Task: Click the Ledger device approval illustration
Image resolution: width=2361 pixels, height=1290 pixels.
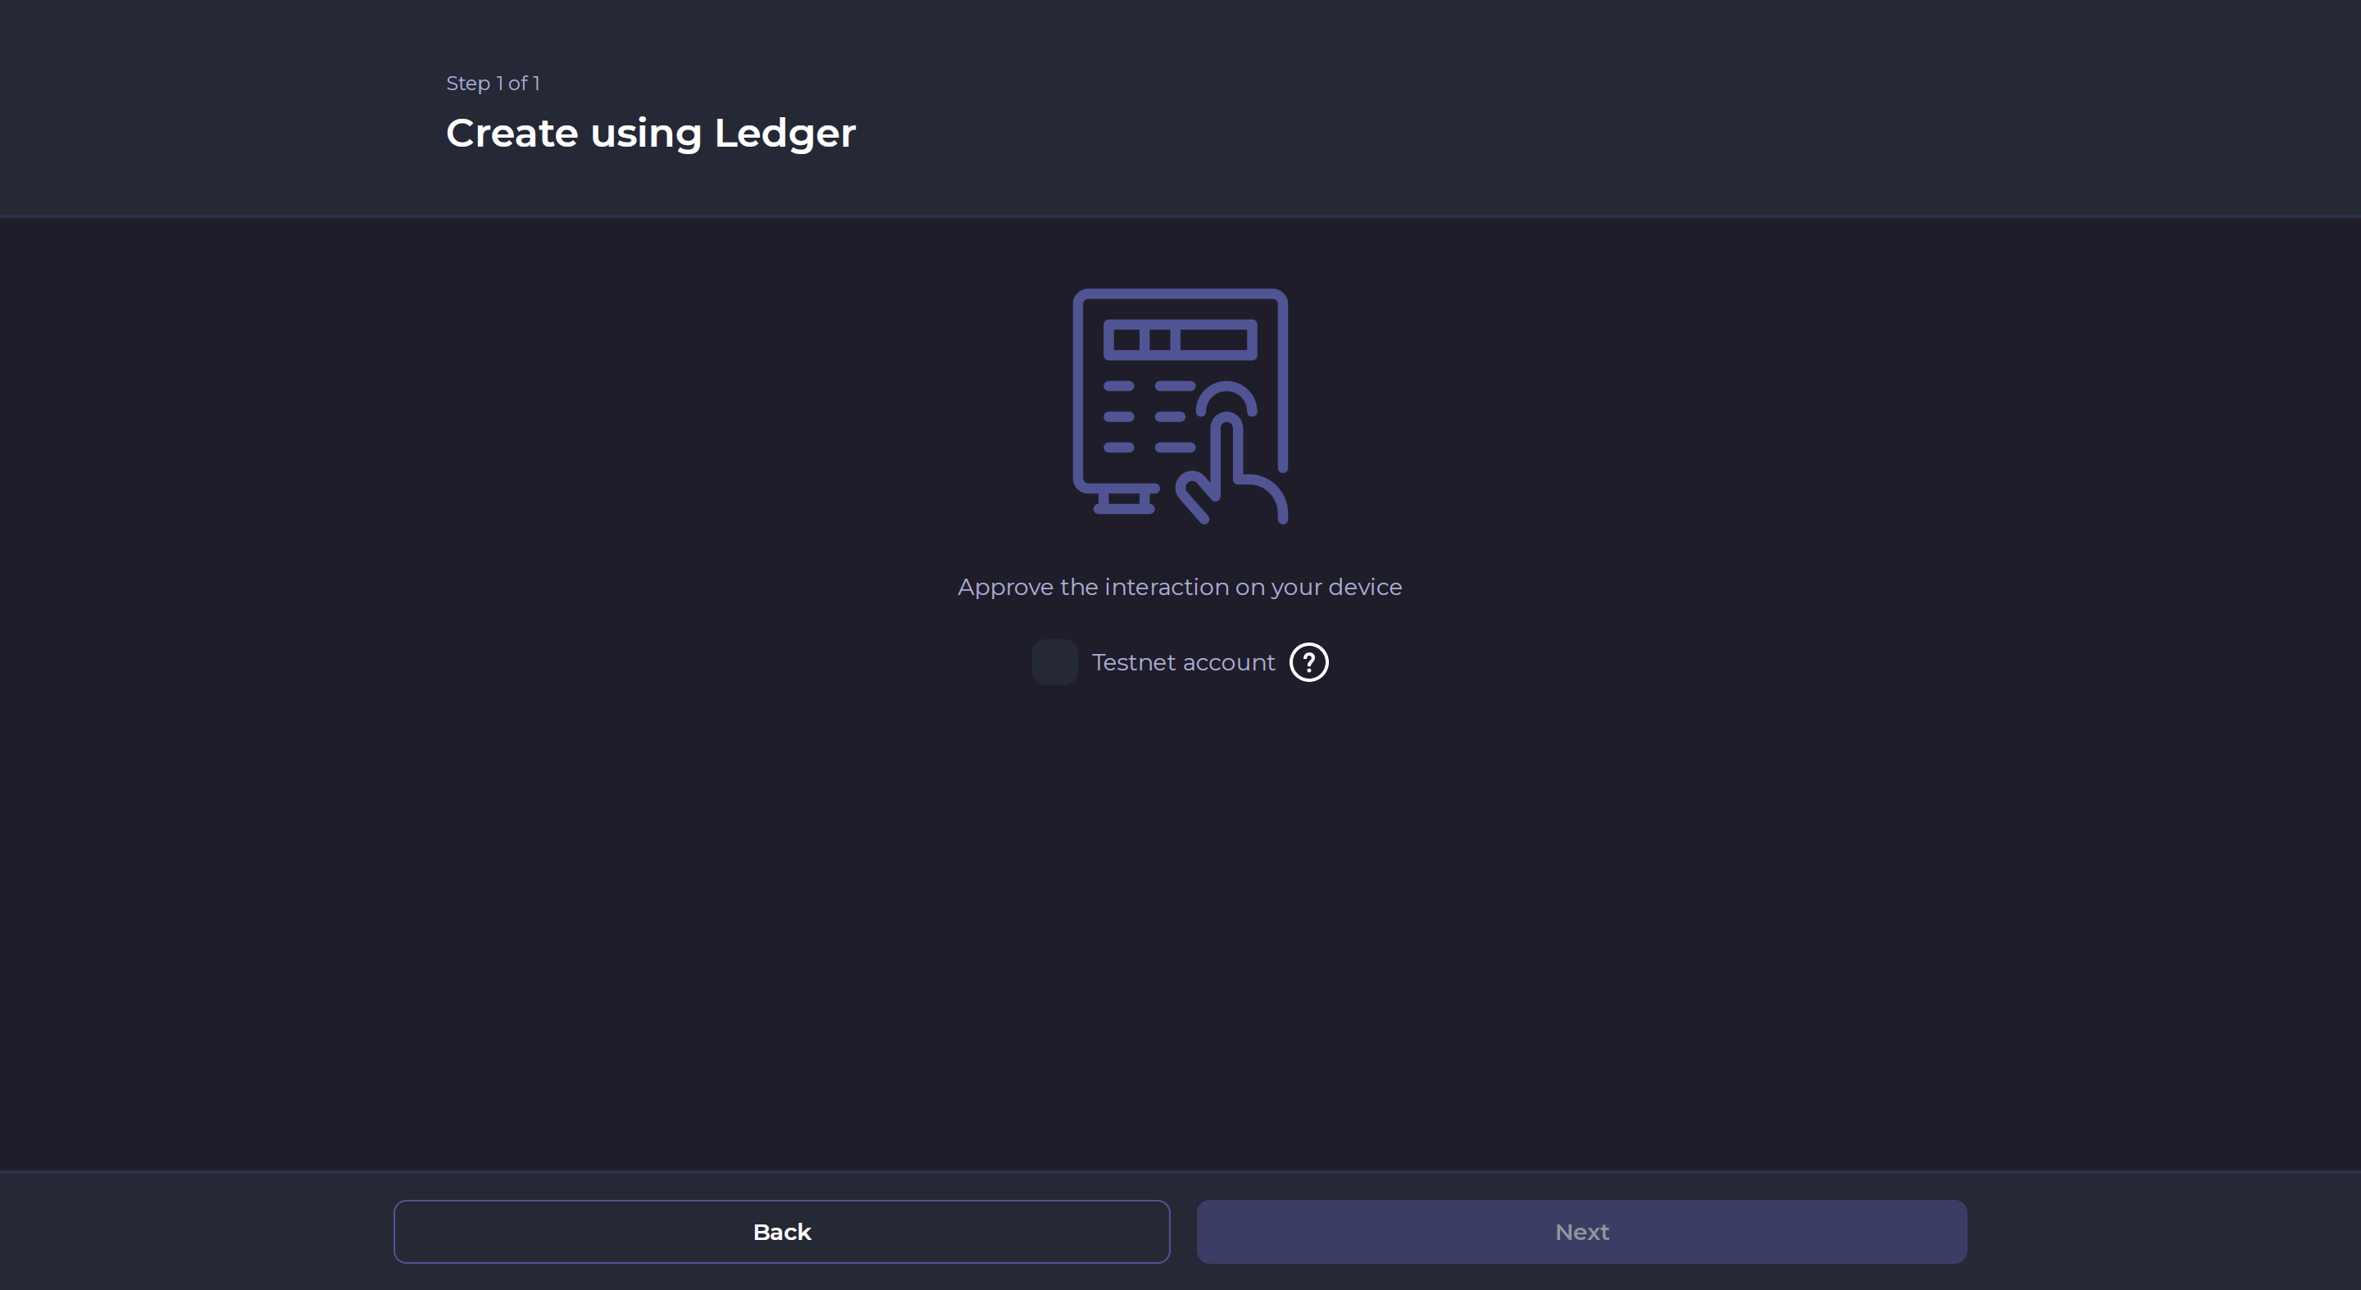Action: (1180, 406)
